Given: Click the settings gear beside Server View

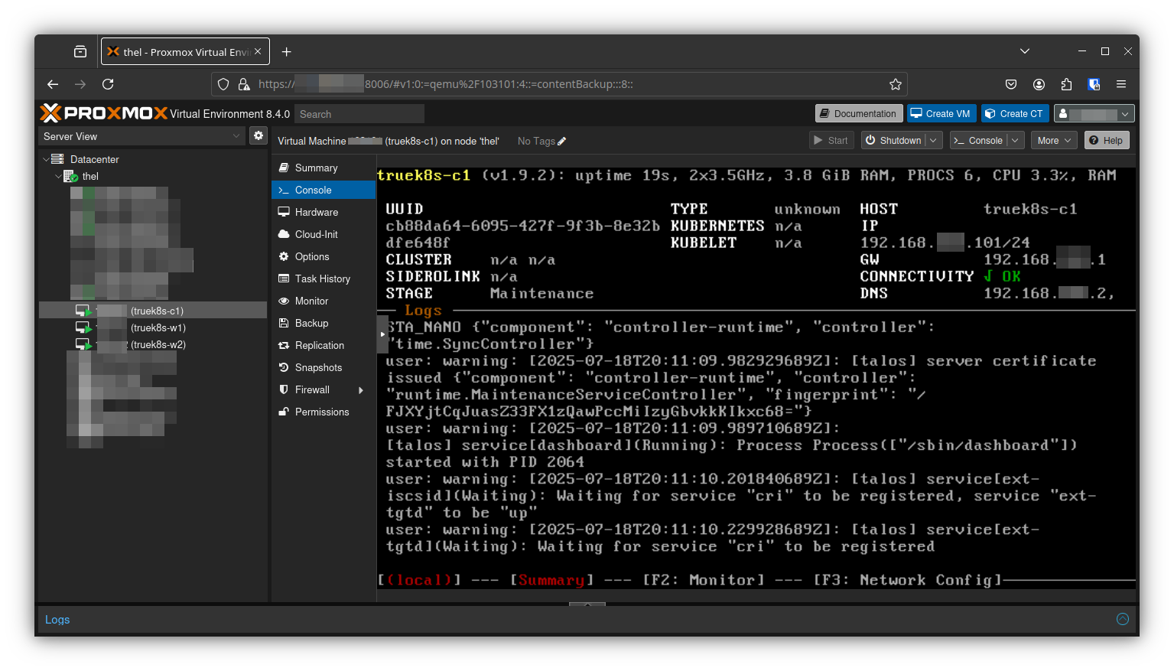Looking at the screenshot, I should [259, 135].
